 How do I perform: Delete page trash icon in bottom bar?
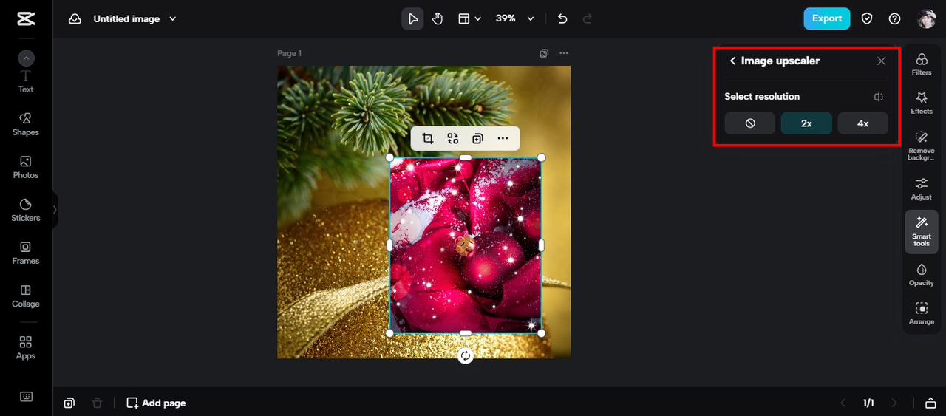(97, 403)
